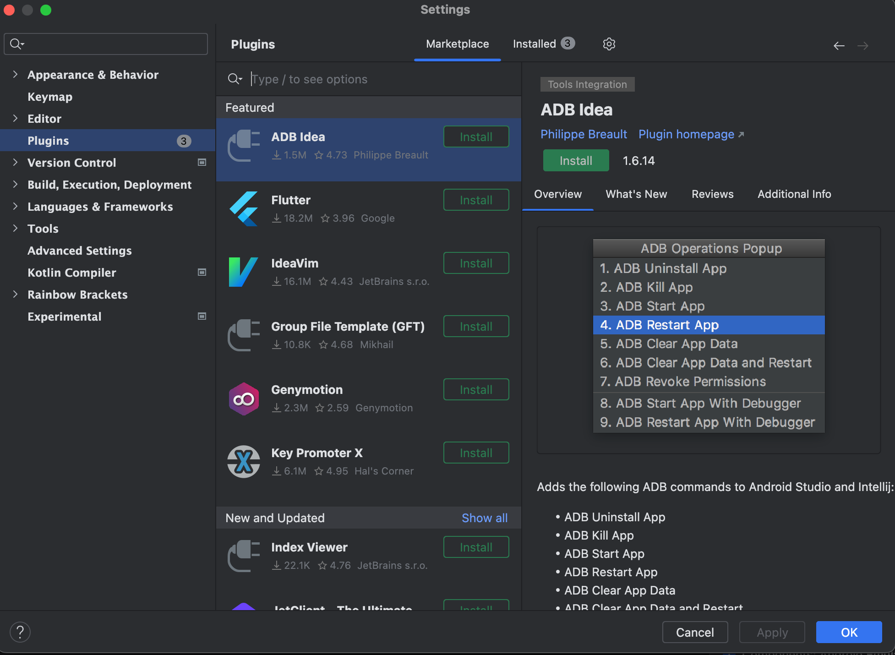The width and height of the screenshot is (895, 655).
Task: Click the back navigation arrow
Action: [839, 45]
